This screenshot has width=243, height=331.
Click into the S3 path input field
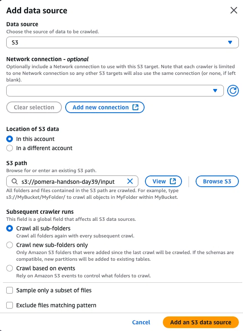pos(72,181)
